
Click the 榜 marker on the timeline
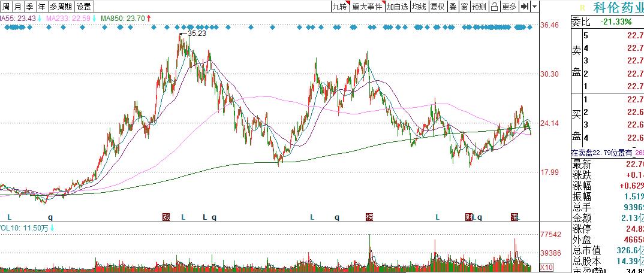pyautogui.click(x=369, y=217)
